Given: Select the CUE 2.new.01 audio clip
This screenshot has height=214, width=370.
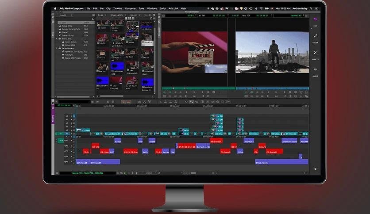Looking at the screenshot, I should pyautogui.click(x=281, y=162).
